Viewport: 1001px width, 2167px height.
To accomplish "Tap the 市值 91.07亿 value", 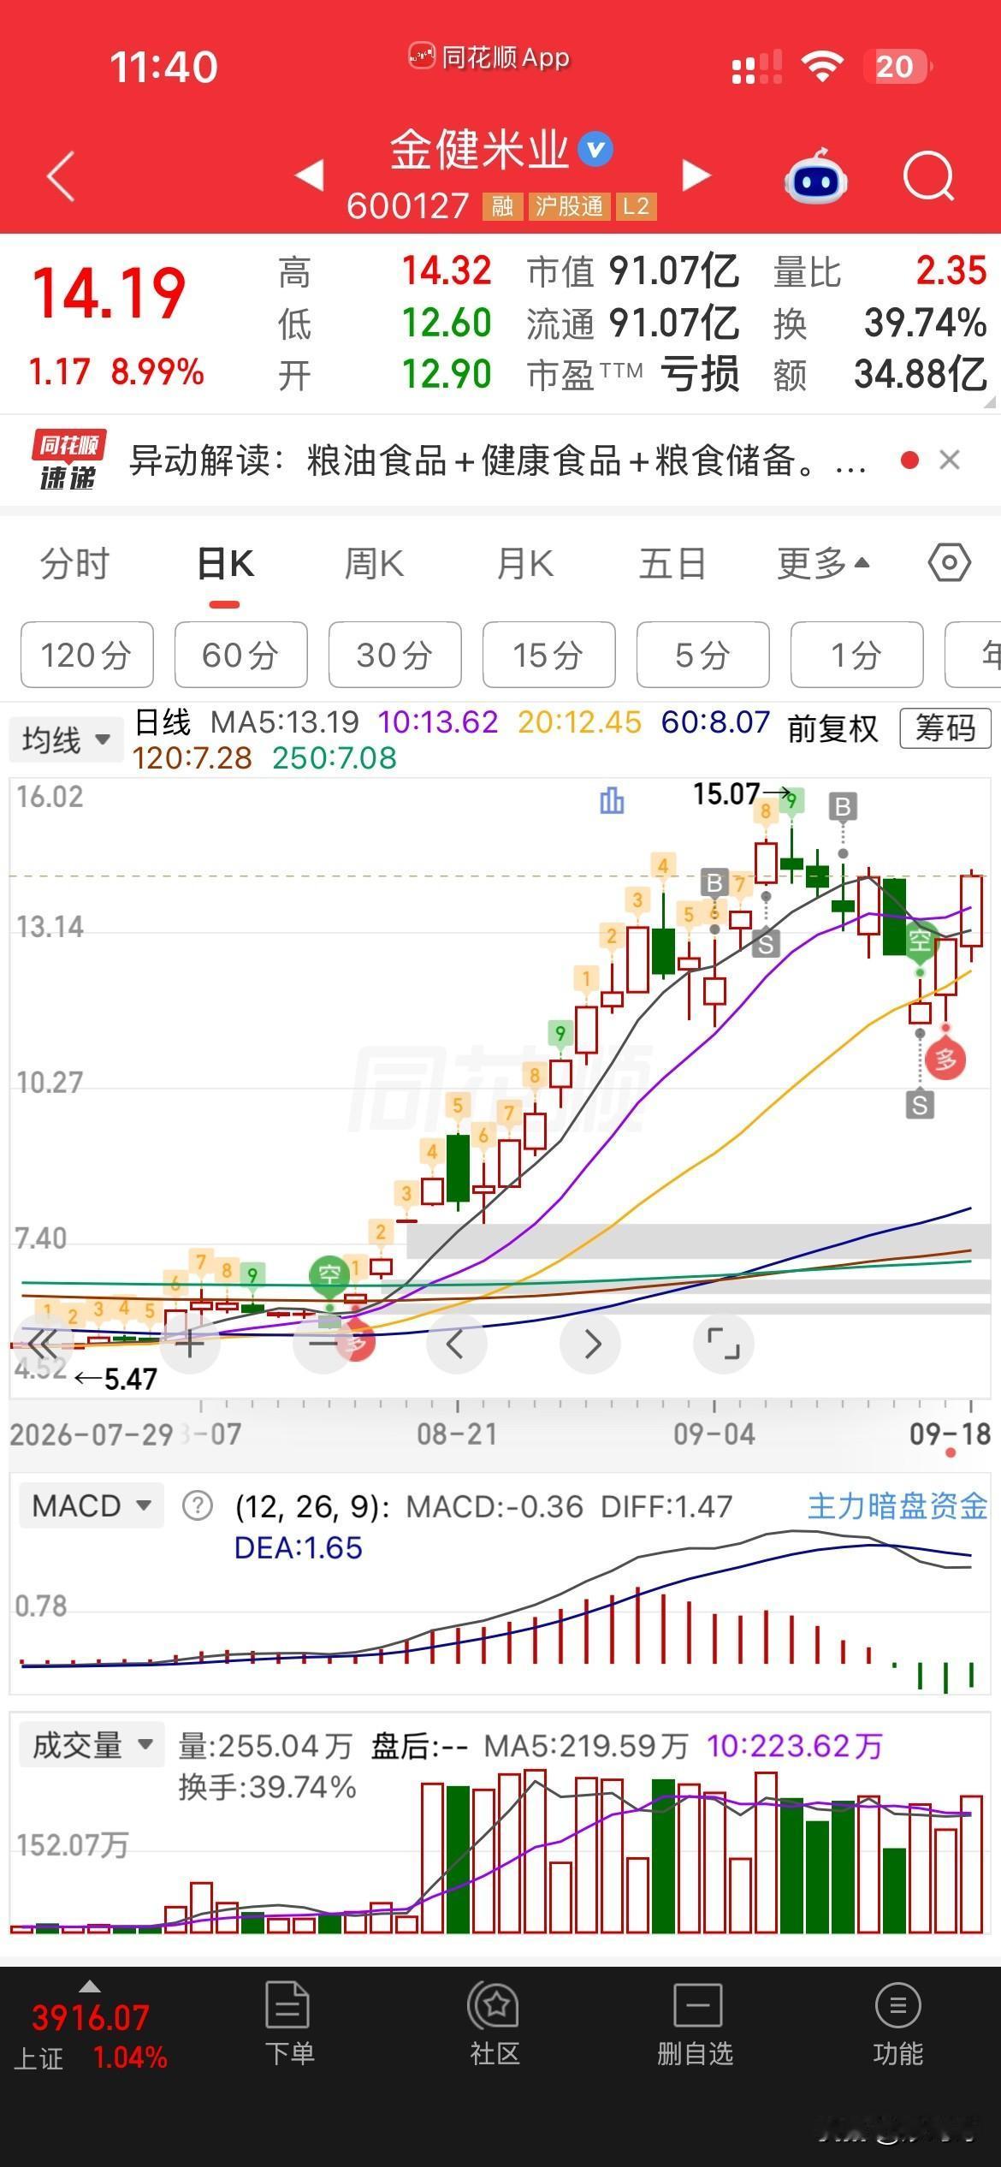I will [632, 271].
